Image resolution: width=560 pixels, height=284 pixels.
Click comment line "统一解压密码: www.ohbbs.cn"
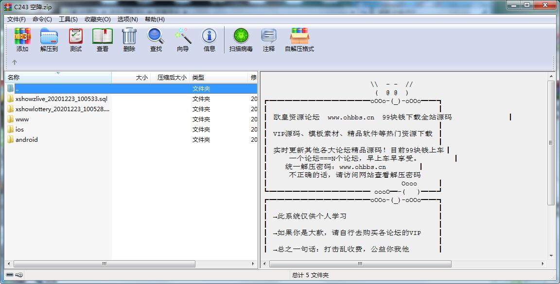click(336, 167)
